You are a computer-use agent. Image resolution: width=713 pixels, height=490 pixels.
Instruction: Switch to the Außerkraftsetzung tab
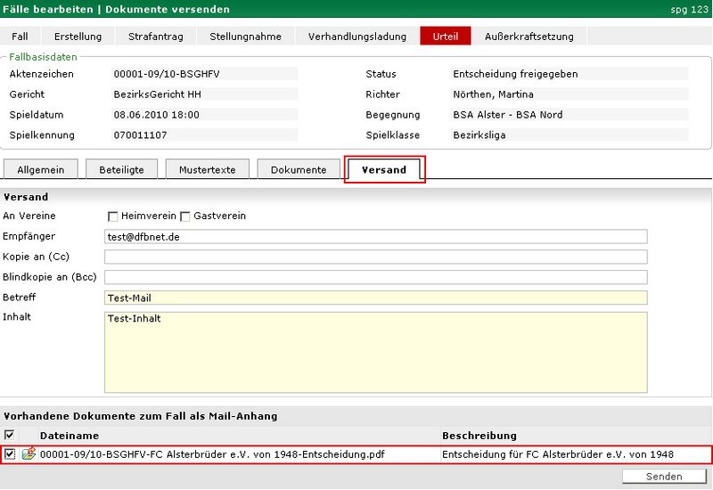pos(529,37)
